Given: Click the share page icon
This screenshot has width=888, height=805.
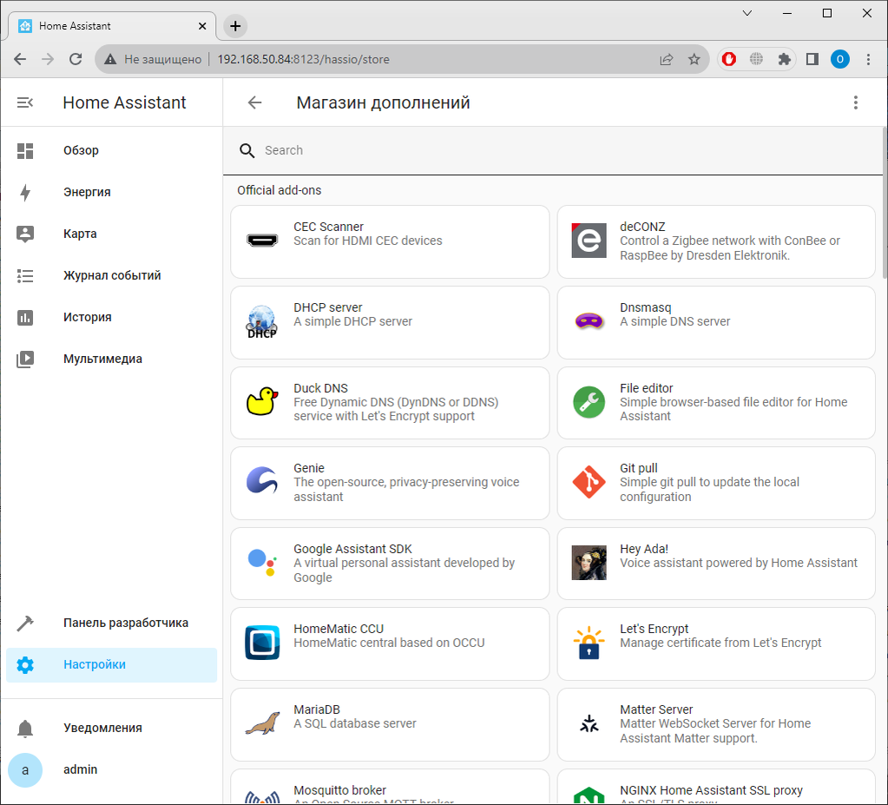Looking at the screenshot, I should 667,59.
